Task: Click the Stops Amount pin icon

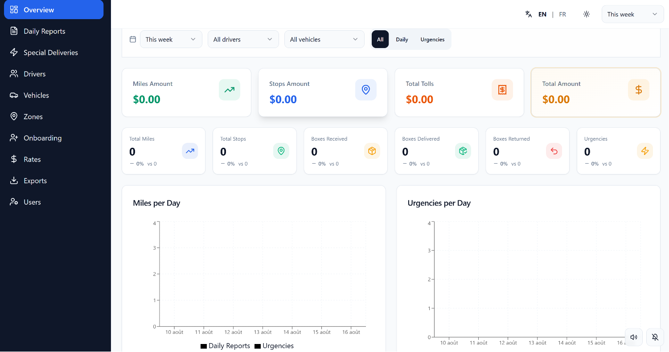Action: coord(366,90)
